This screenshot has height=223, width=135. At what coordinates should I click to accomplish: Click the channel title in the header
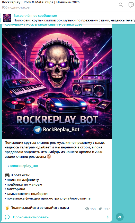(41, 2)
